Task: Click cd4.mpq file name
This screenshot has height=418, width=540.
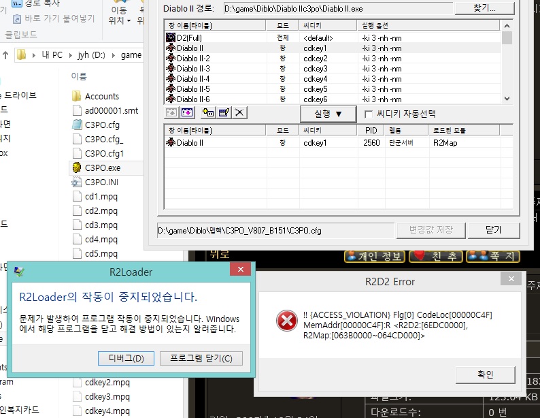Action: [x=101, y=239]
